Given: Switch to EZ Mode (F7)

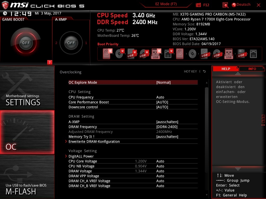Looking at the screenshot, I should point(166,4).
